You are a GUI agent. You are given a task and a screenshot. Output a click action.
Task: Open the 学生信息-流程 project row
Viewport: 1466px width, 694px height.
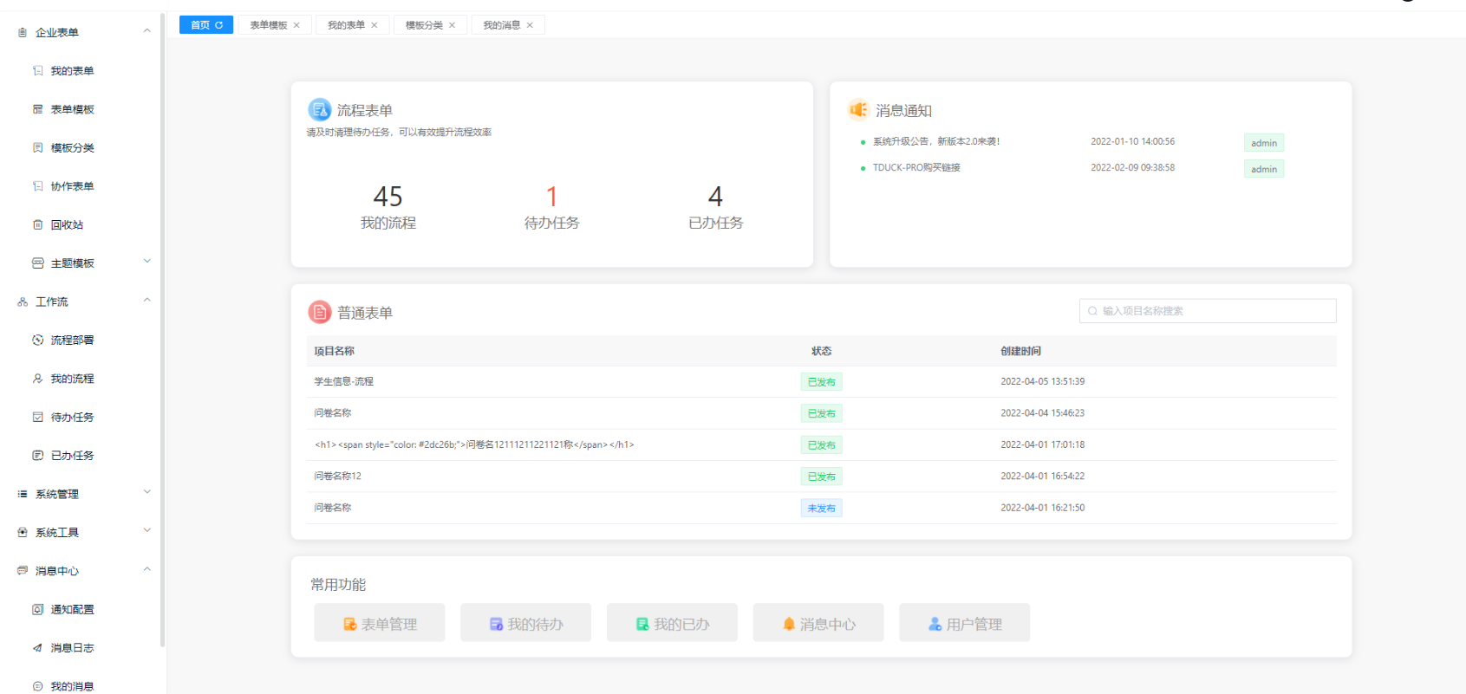[x=821, y=381]
